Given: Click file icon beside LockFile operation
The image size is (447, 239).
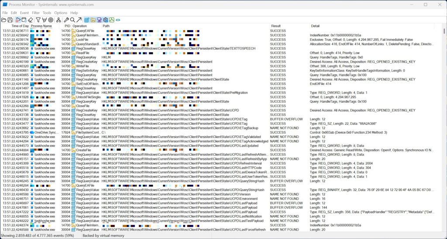Looking at the screenshot, I should [x=73, y=40].
